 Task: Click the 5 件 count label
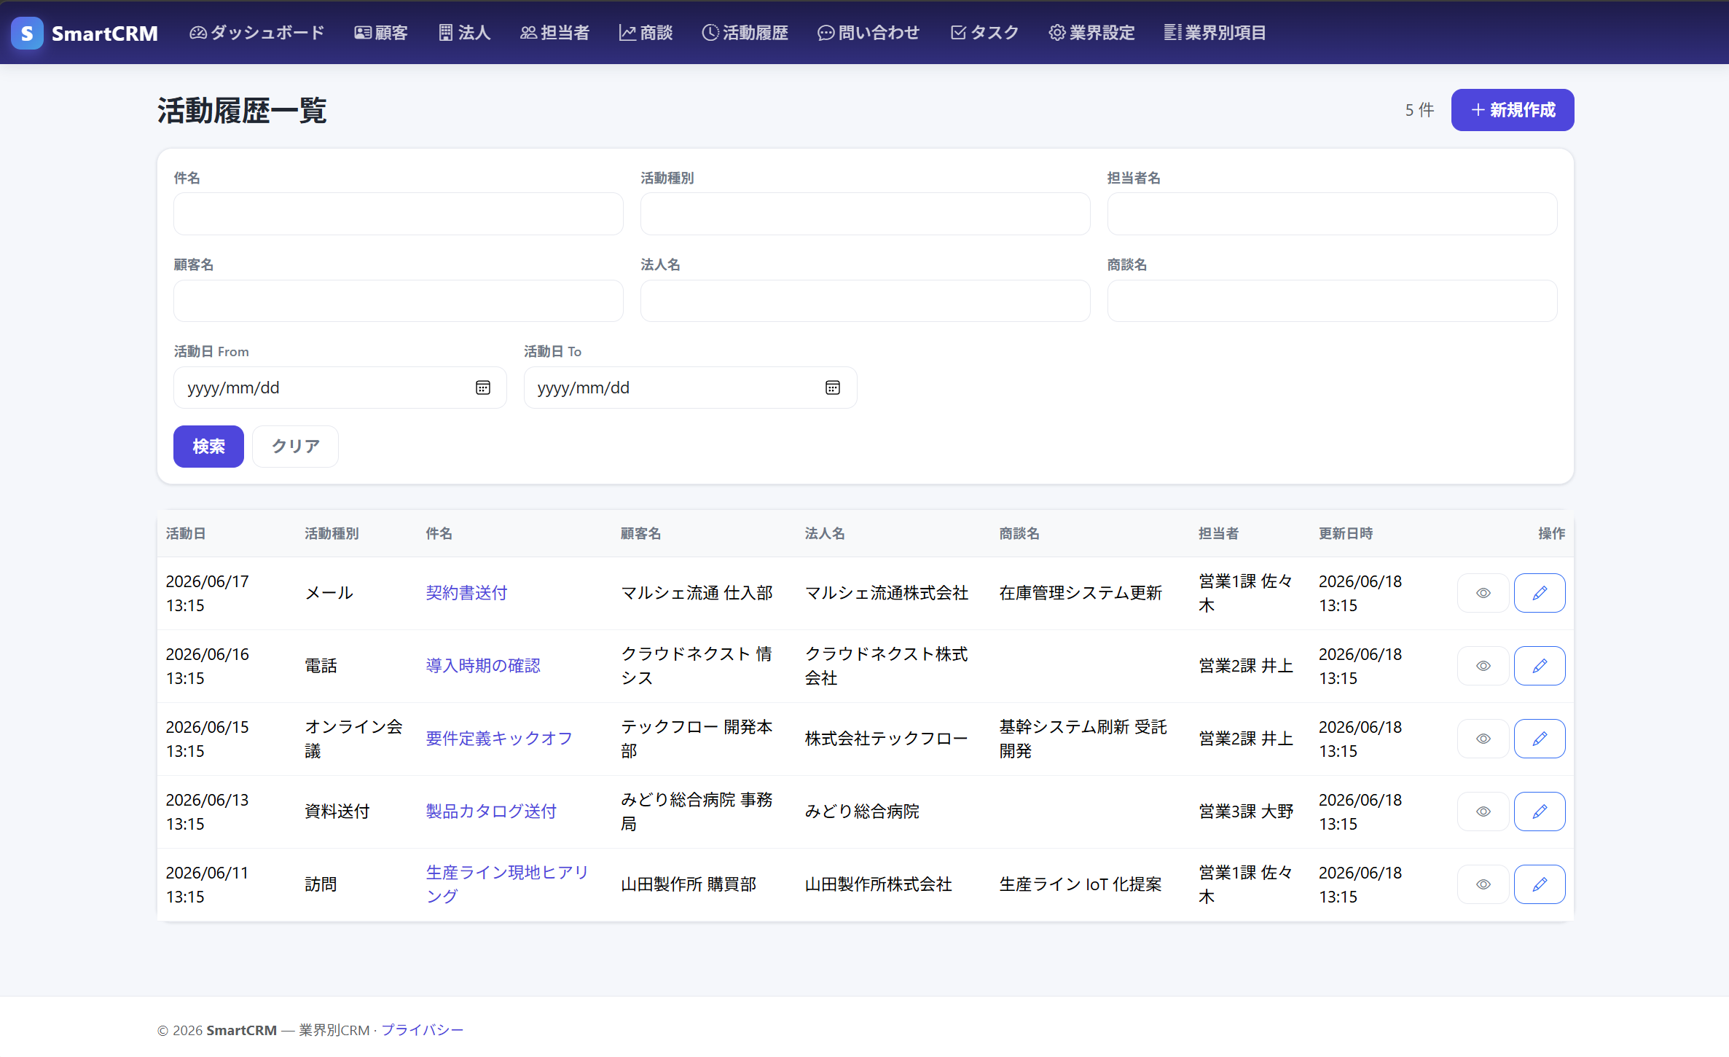pos(1419,110)
